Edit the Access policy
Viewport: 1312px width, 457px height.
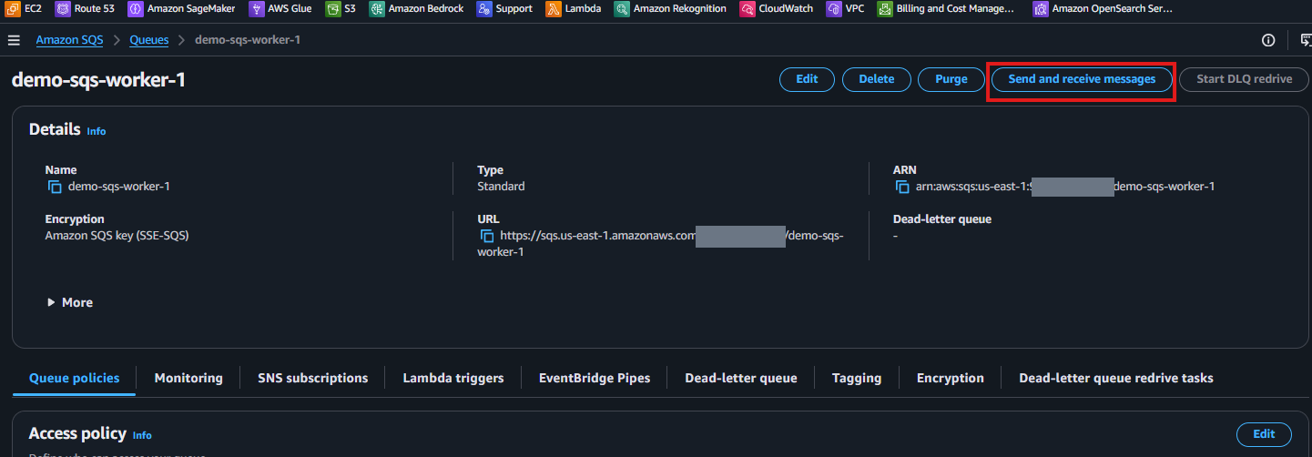[1264, 434]
